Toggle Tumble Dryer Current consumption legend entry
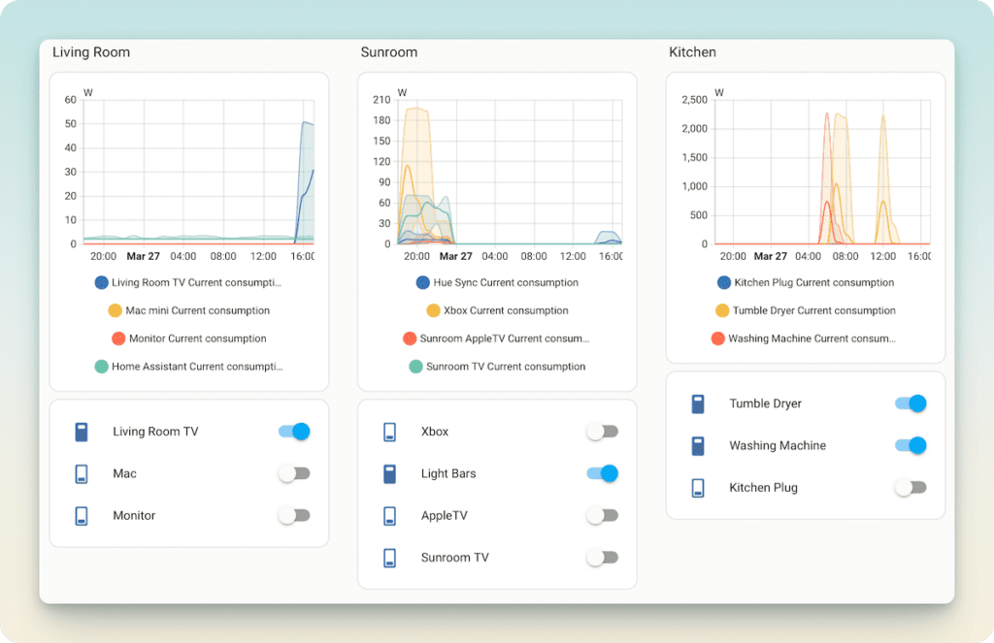 [812, 311]
